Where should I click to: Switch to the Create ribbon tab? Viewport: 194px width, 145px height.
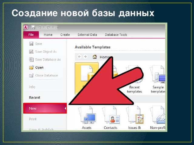click(x=65, y=35)
